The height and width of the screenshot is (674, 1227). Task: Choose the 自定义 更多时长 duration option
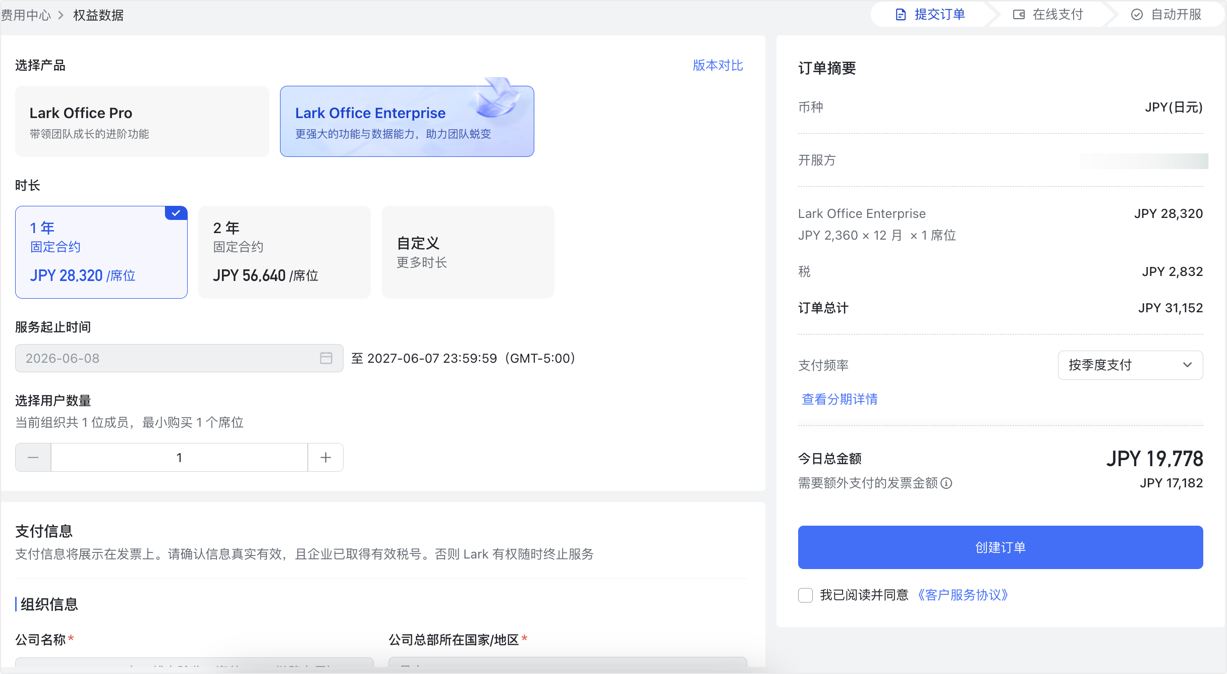(x=468, y=252)
